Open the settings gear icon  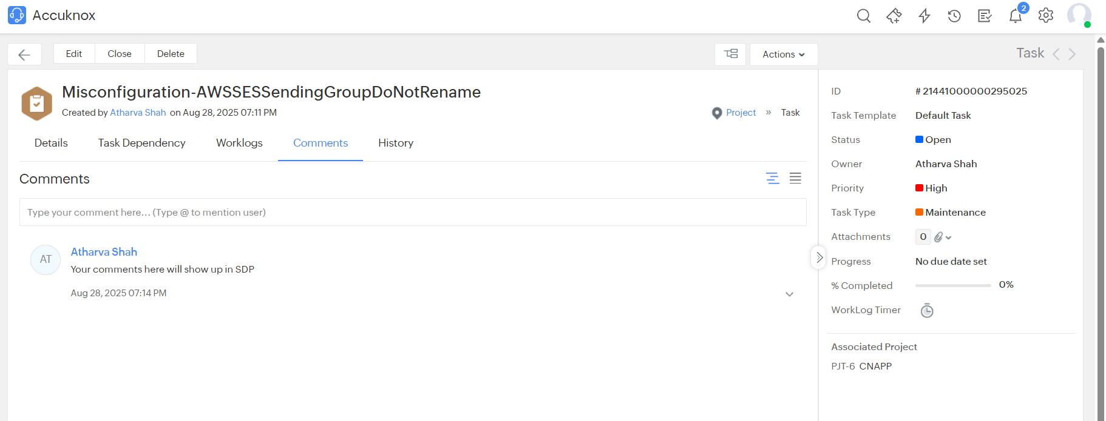[1045, 16]
